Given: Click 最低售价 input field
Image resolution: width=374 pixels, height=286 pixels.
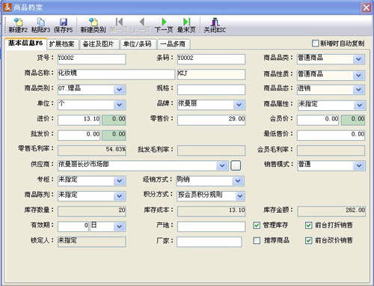Looking at the screenshot, I should click(331, 136).
